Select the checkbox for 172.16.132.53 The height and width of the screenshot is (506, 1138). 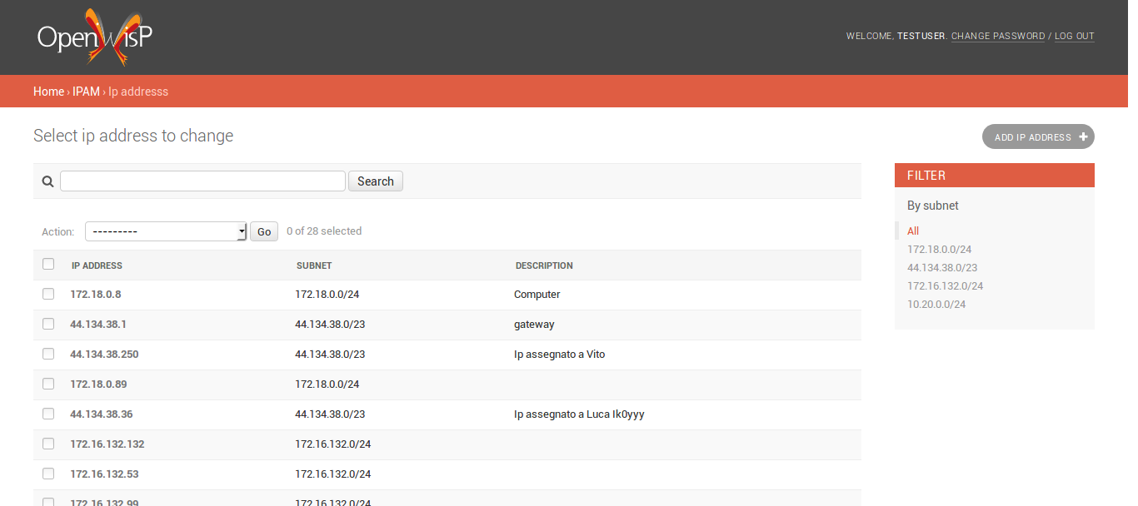tap(48, 474)
